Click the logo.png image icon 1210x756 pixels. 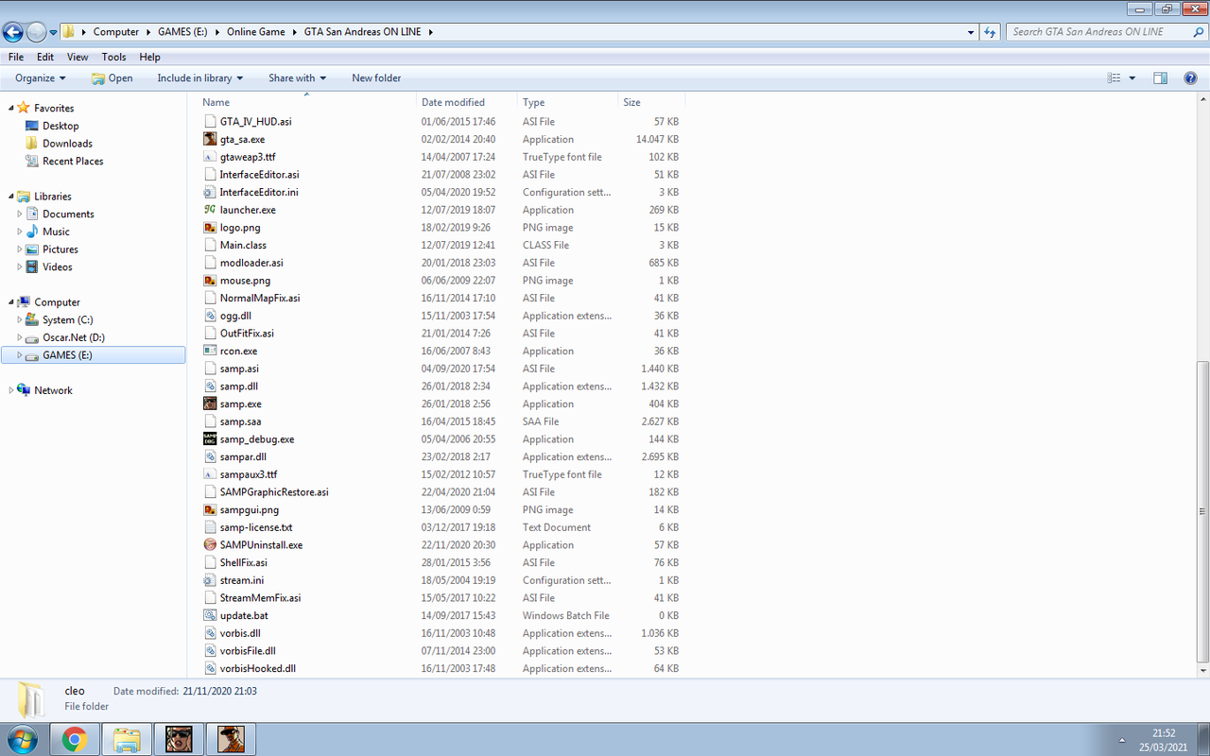[211, 228]
